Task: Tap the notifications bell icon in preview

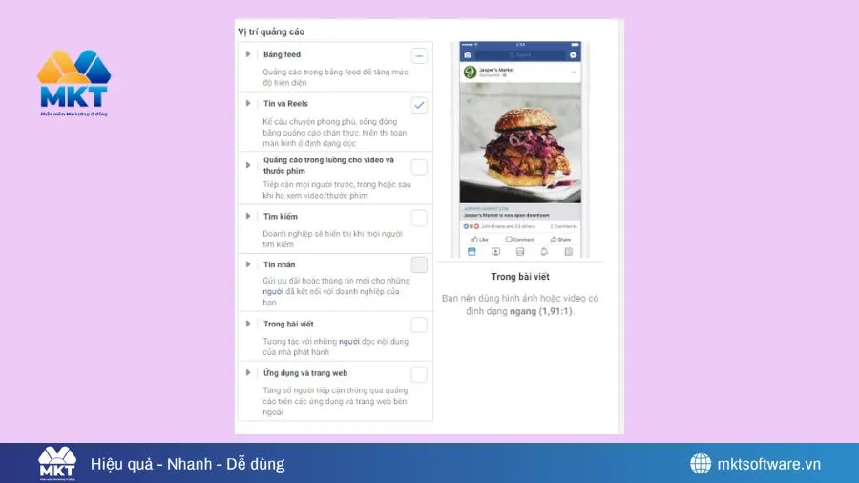Action: click(x=544, y=252)
